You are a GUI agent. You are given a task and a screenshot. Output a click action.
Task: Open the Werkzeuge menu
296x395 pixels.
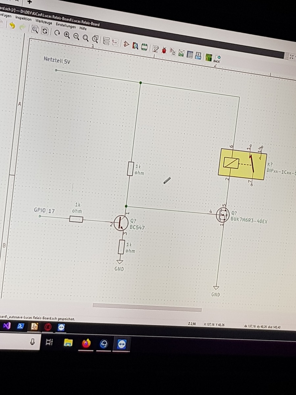tap(44, 21)
